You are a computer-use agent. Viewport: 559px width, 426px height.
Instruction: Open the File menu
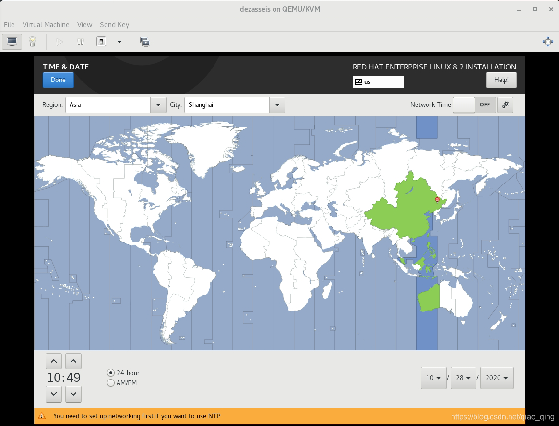[9, 25]
